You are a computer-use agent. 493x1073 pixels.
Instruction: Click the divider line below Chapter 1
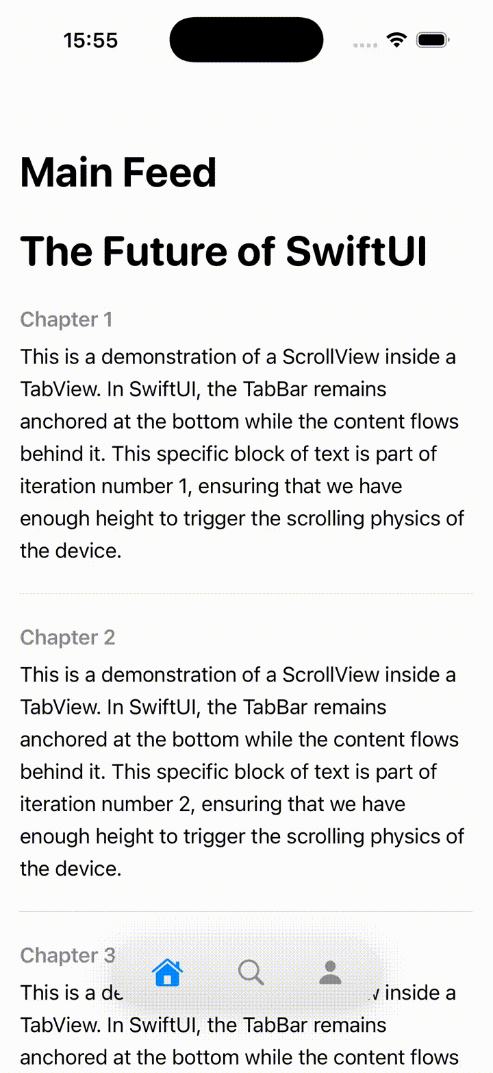(x=246, y=593)
